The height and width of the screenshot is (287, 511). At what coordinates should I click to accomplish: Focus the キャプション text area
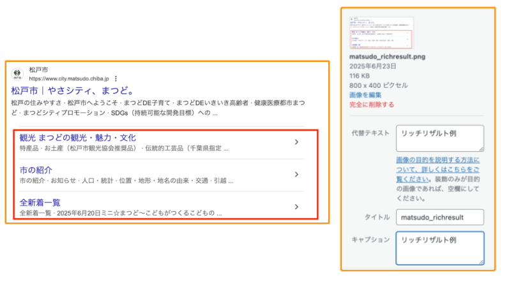(x=439, y=248)
